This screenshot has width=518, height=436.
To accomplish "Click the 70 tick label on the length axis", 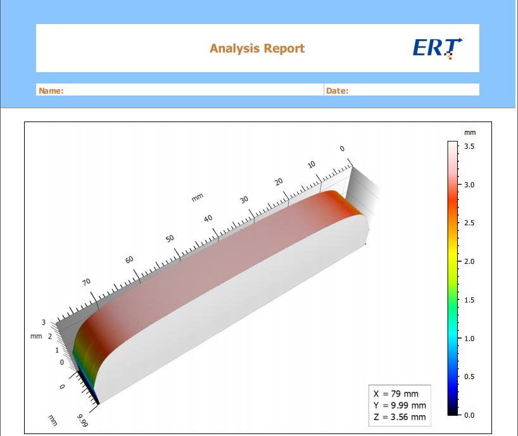I will tap(87, 282).
